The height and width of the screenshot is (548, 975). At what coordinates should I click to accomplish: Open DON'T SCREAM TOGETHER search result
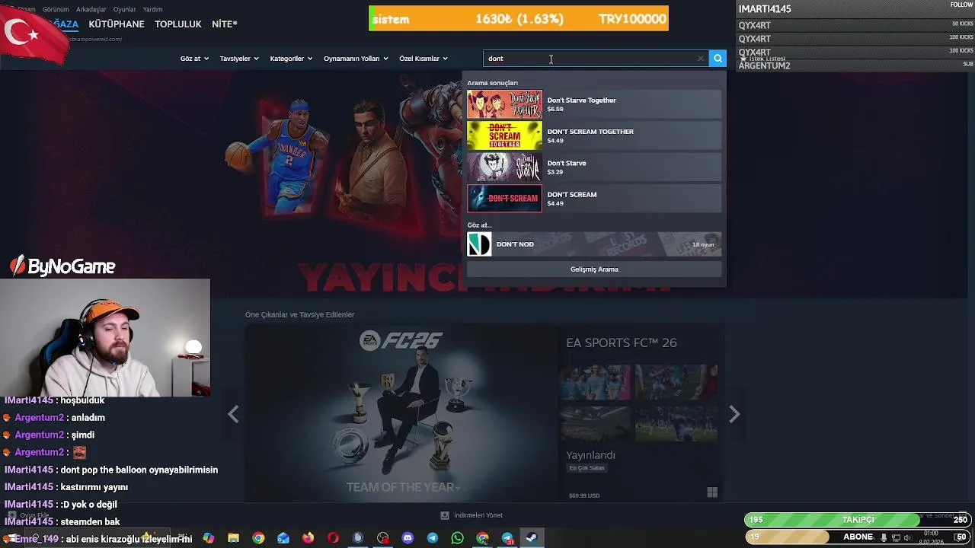[x=594, y=135]
